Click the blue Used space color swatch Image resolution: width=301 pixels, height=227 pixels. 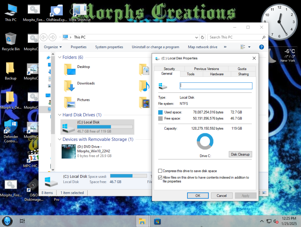160,112
